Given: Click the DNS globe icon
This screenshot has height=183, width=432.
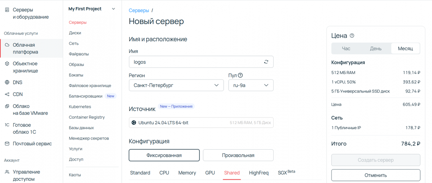Looking at the screenshot, I should (x=7, y=82).
